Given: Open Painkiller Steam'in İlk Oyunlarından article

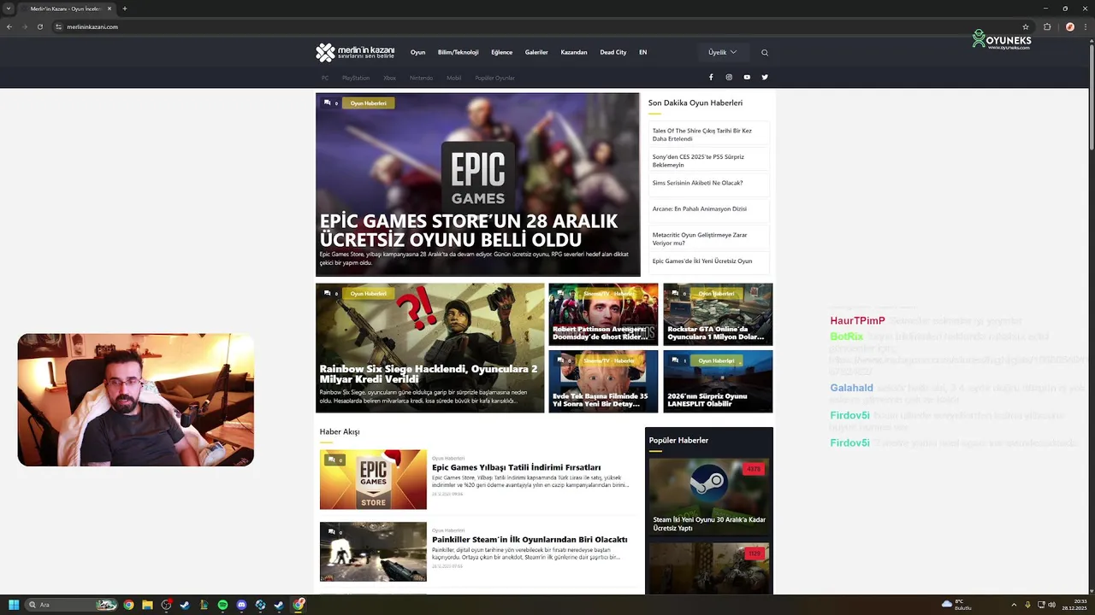Looking at the screenshot, I should 530,539.
